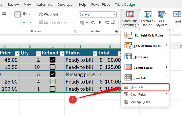This screenshot has height=116, width=182.
Task: Click decrease decimal icon
Action: tap(114, 23)
